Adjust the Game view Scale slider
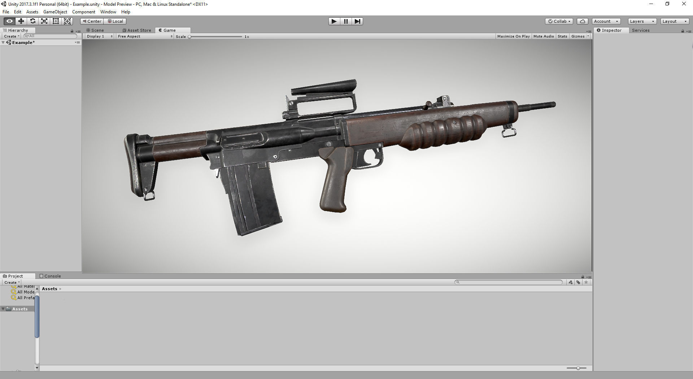This screenshot has width=693, height=379. (x=215, y=36)
